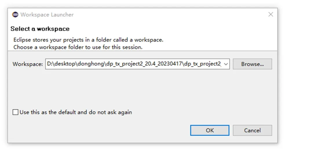Click the 'Select a workspace' heading
Screen dimensions: 313x157
(40, 29)
